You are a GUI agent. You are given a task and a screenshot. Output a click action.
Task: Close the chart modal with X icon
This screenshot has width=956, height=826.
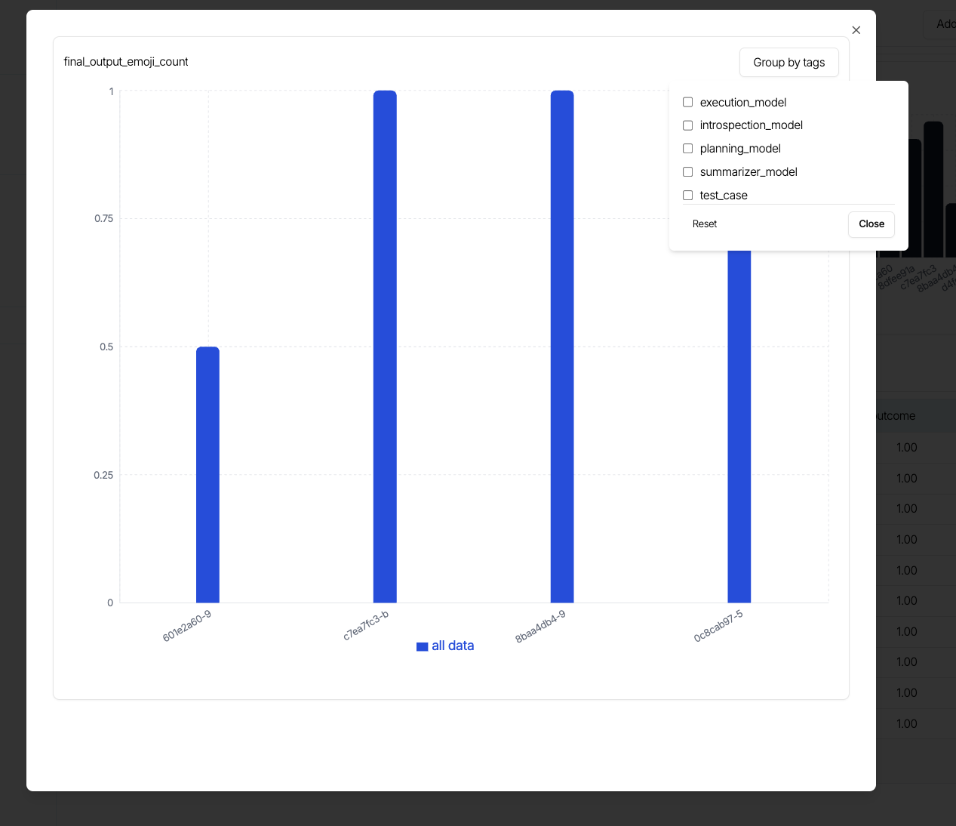[856, 30]
